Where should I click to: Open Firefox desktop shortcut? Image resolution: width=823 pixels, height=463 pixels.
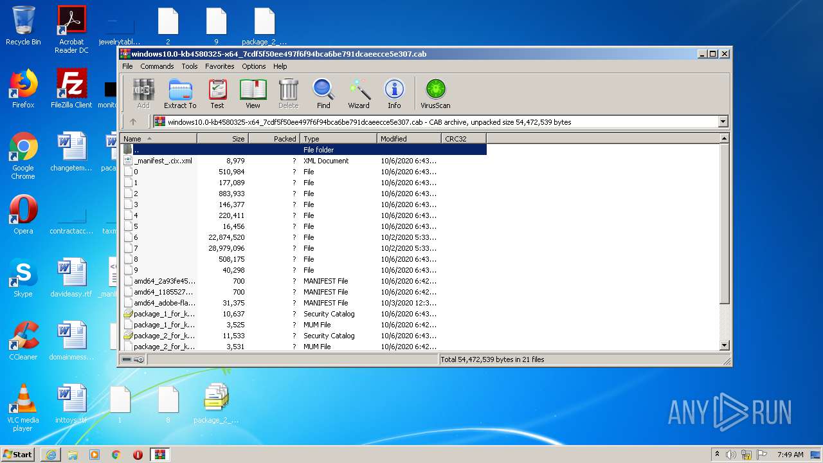23,89
